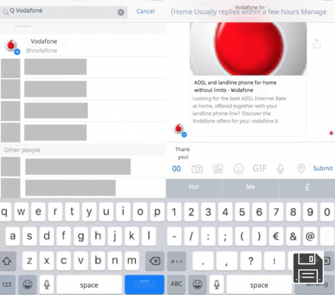Image resolution: width=335 pixels, height=295 pixels.
Task: Record a voice message with toolbar microphone
Action: point(280,169)
